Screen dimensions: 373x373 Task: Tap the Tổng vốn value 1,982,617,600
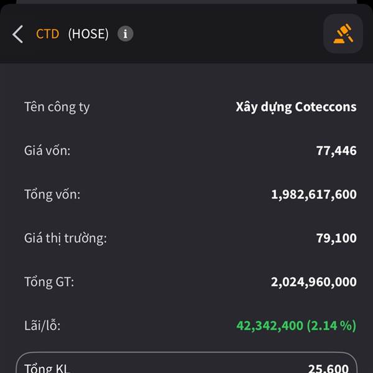(x=314, y=195)
